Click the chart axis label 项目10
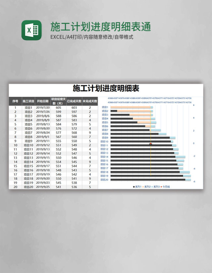This screenshot has width=212, height=273. coord(104,142)
